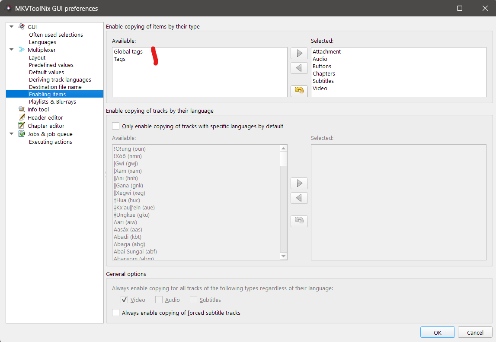The image size is (496, 342).
Task: Toggle the Audio always-enable checkbox
Action: point(159,299)
